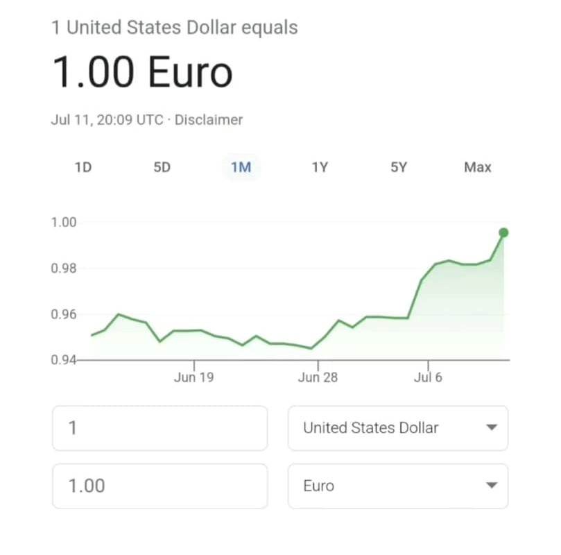
Task: Click the Jun 19 date marker on the chart
Action: pos(193,377)
